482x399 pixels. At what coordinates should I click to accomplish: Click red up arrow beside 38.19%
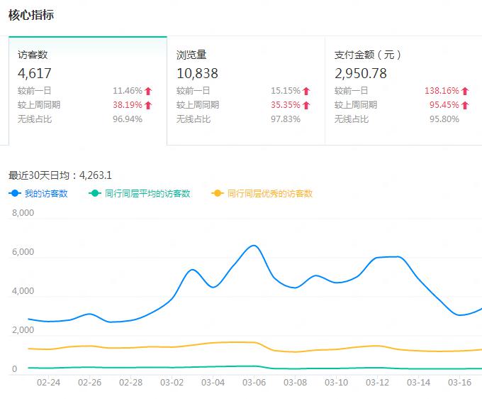149,105
